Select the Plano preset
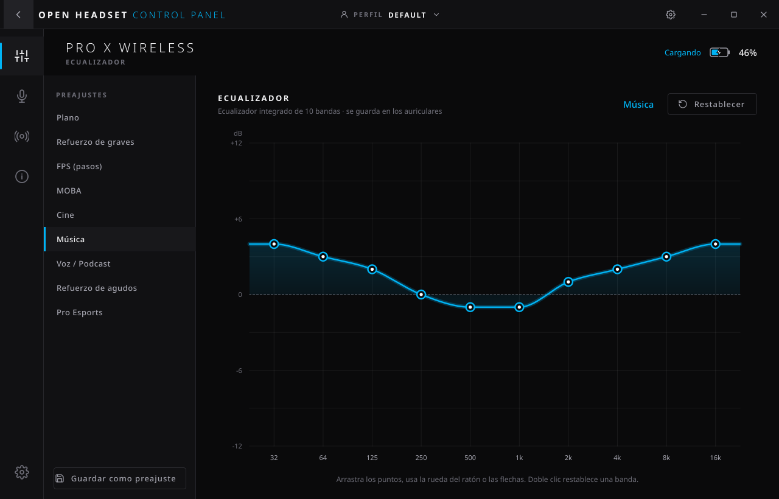The width and height of the screenshot is (779, 499). click(120, 117)
